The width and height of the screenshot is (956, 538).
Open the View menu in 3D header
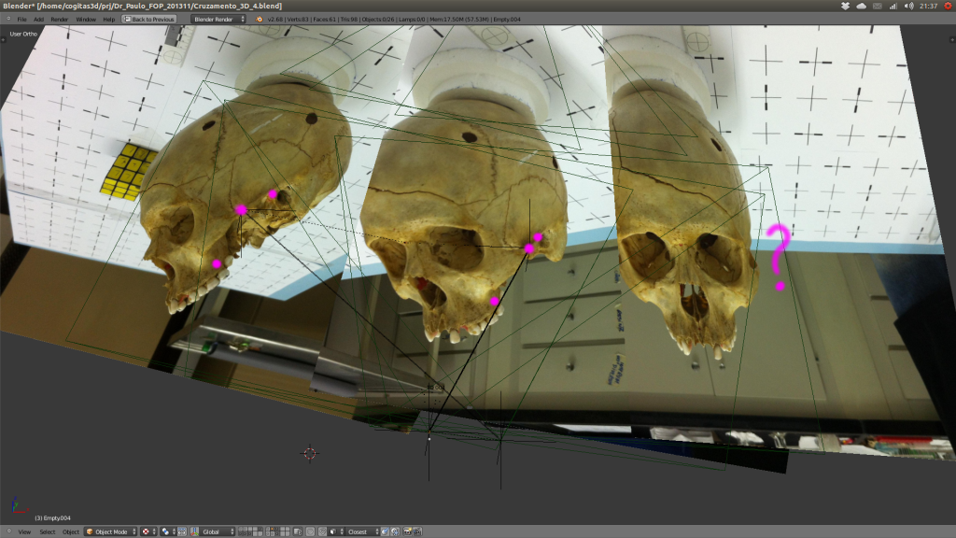pos(24,531)
